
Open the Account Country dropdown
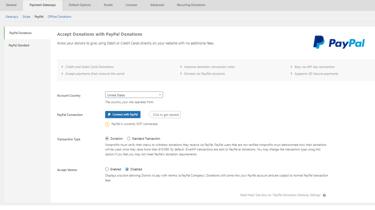(x=134, y=95)
